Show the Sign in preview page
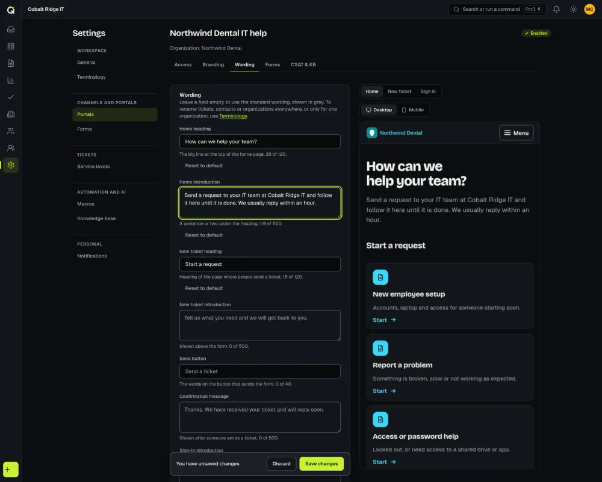This screenshot has height=482, width=602. 428,91
